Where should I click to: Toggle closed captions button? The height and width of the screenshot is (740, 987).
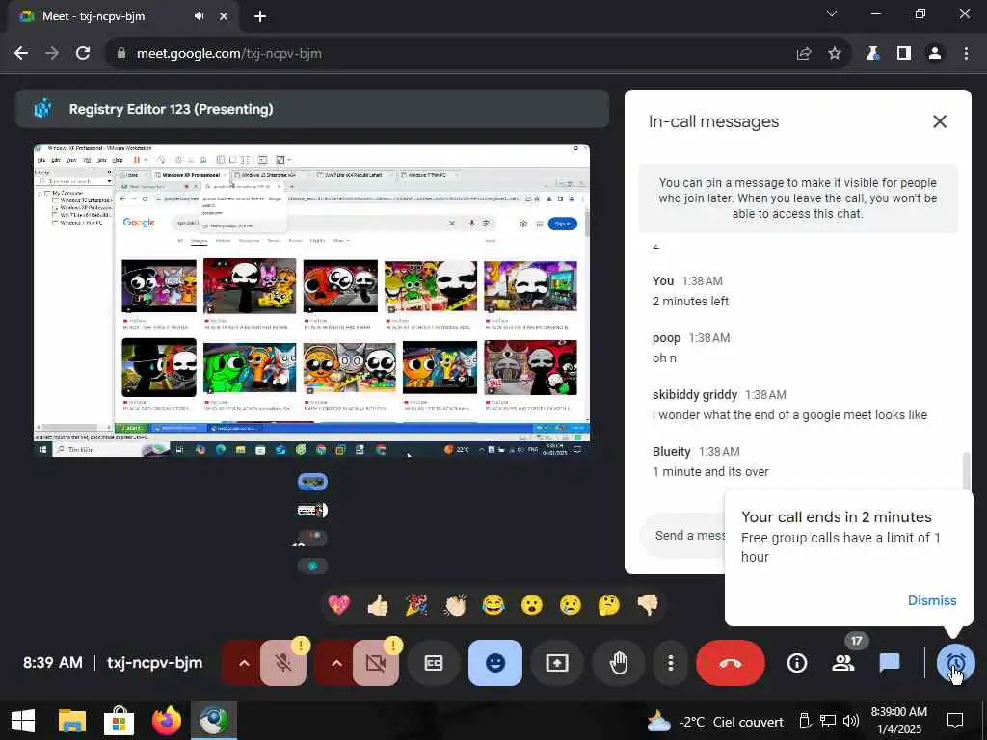pos(434,663)
